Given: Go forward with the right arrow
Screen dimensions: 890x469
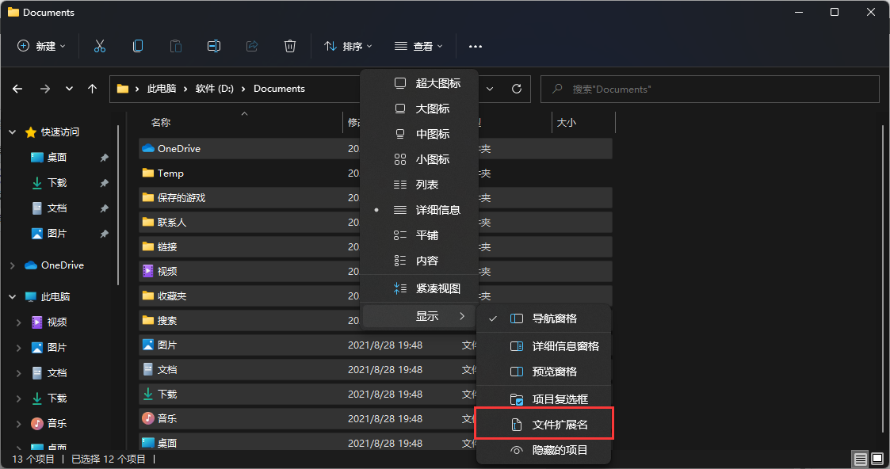Looking at the screenshot, I should click(45, 89).
